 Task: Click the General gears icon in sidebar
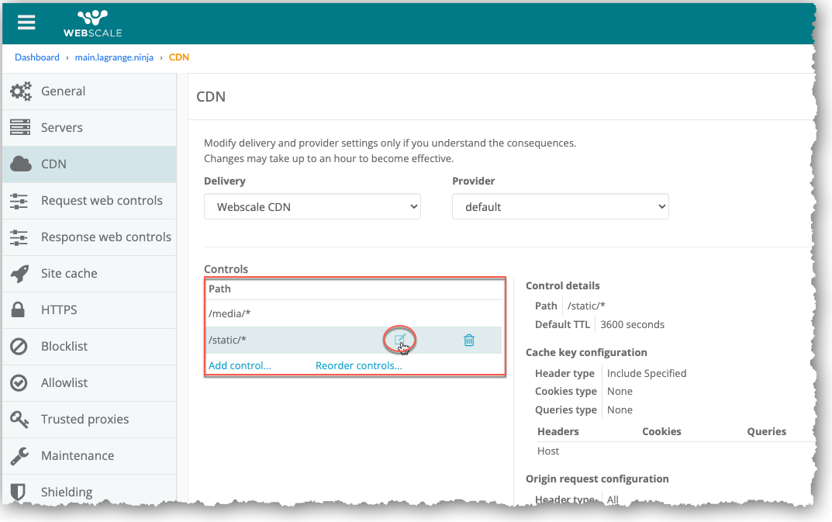21,91
